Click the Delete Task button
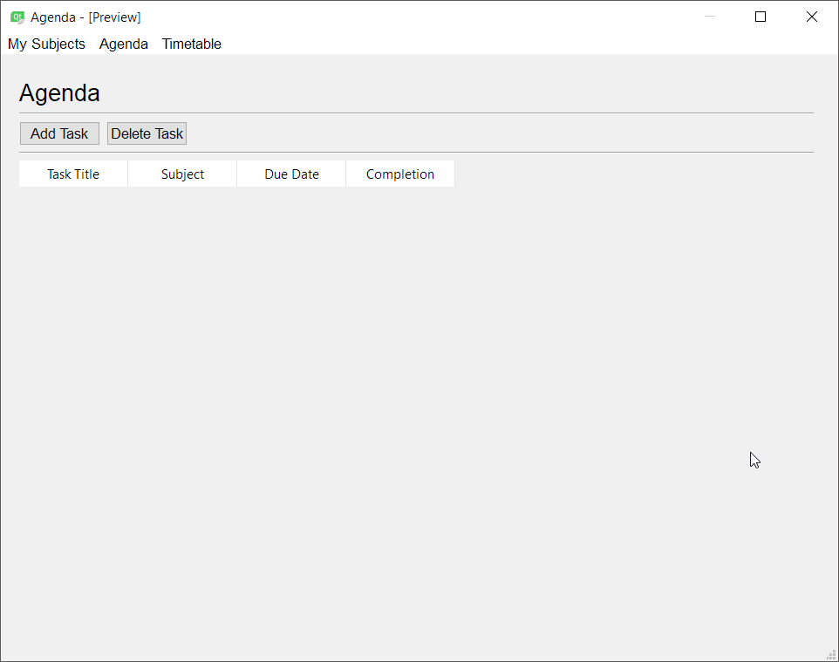 click(147, 133)
